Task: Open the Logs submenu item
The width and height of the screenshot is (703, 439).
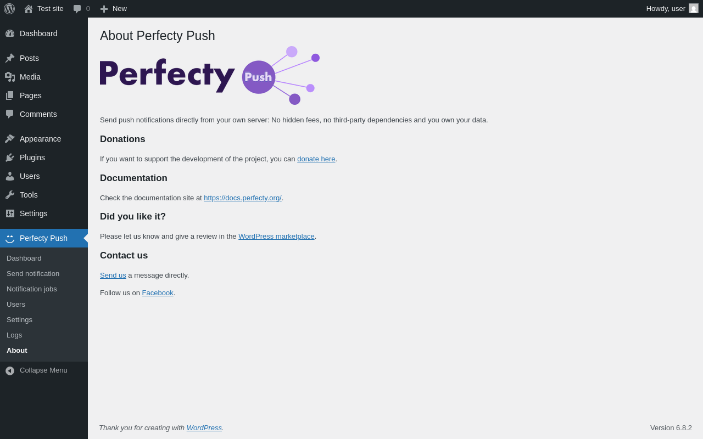Action: click(14, 335)
